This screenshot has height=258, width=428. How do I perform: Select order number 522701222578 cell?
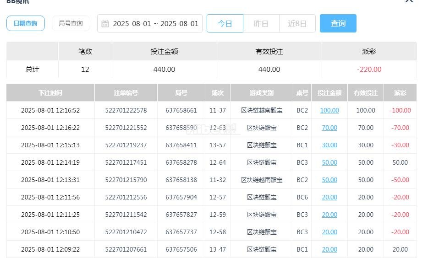click(x=126, y=110)
